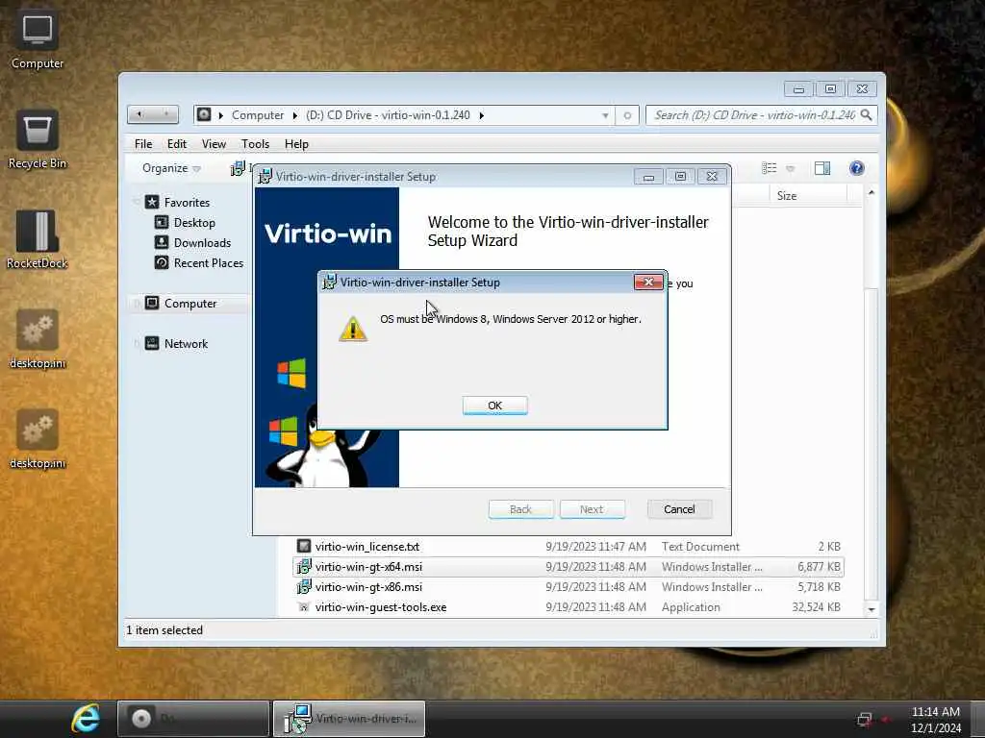The width and height of the screenshot is (985, 738).
Task: Close the warning dialog with red X
Action: 648,282
